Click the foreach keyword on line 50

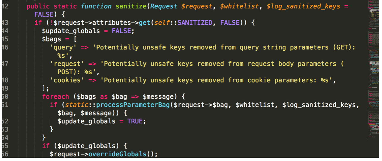[x=56, y=96]
